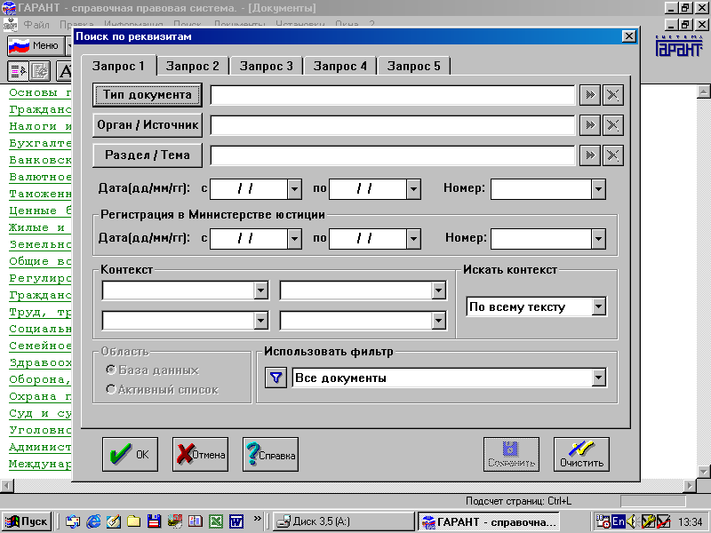Cancel the dialog with Отмена button
This screenshot has height=533, width=711.
pos(201,454)
